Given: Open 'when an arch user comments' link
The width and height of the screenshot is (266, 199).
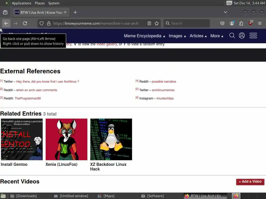Looking at the screenshot, I should click(x=37, y=90).
